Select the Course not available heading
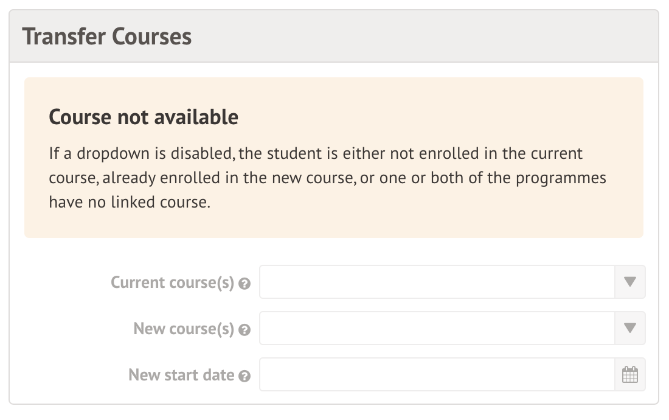The height and width of the screenshot is (420, 669). click(x=142, y=116)
